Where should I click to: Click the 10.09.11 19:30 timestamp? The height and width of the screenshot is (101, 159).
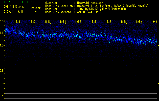click(13, 12)
